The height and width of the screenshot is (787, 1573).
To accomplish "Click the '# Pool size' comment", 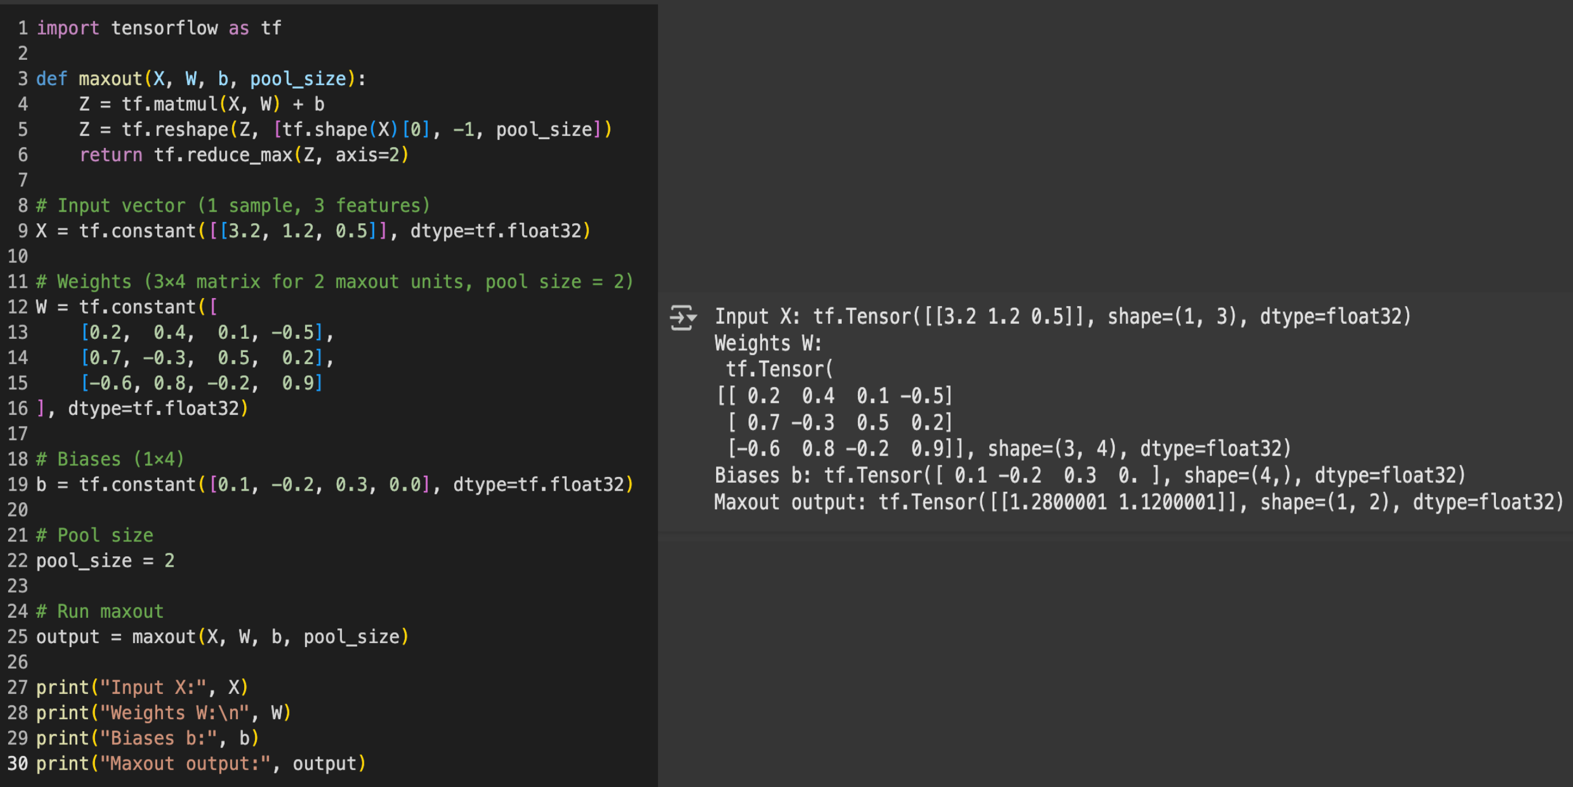I will (94, 536).
